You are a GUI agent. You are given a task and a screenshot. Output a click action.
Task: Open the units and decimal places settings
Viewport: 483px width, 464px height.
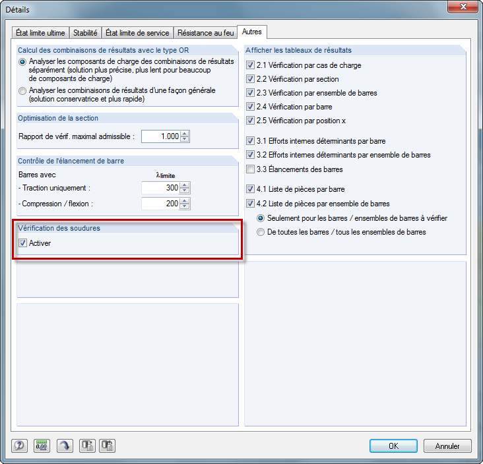[42, 446]
